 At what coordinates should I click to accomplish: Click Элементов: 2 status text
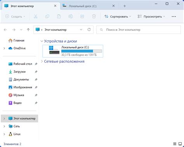click(x=12, y=144)
